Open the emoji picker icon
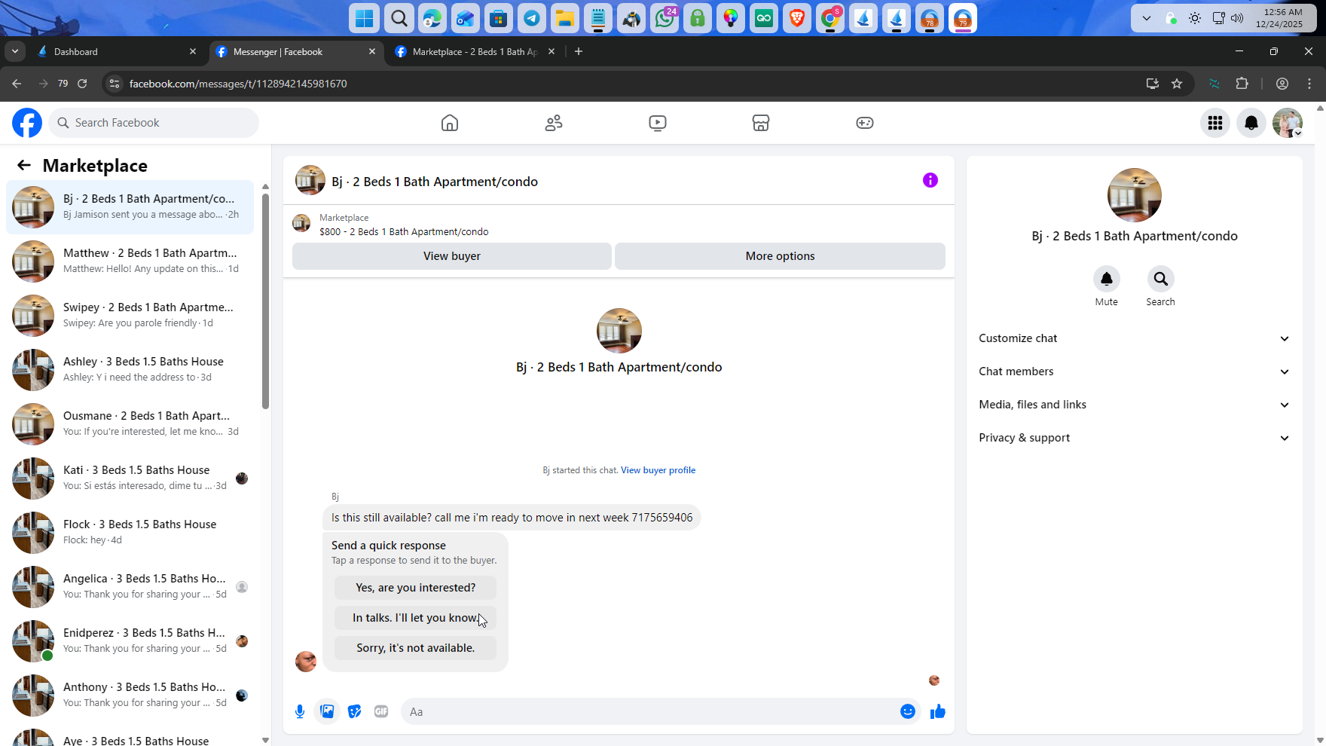The height and width of the screenshot is (746, 1326). tap(908, 711)
